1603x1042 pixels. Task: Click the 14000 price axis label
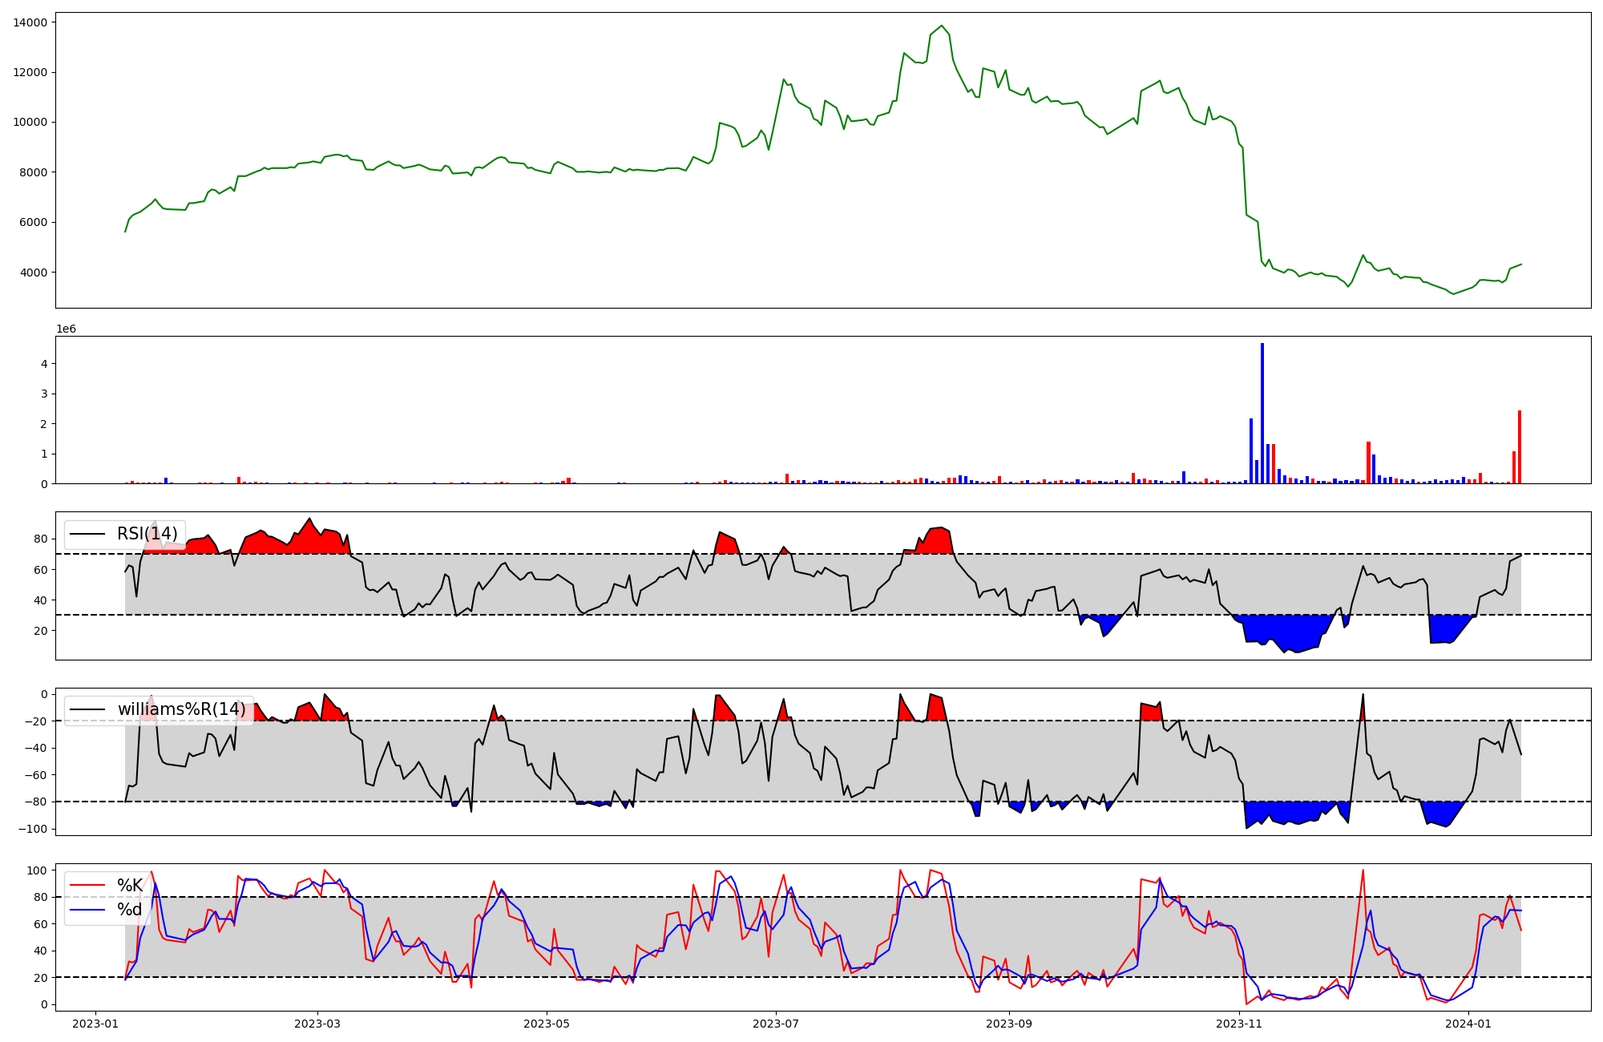click(30, 22)
